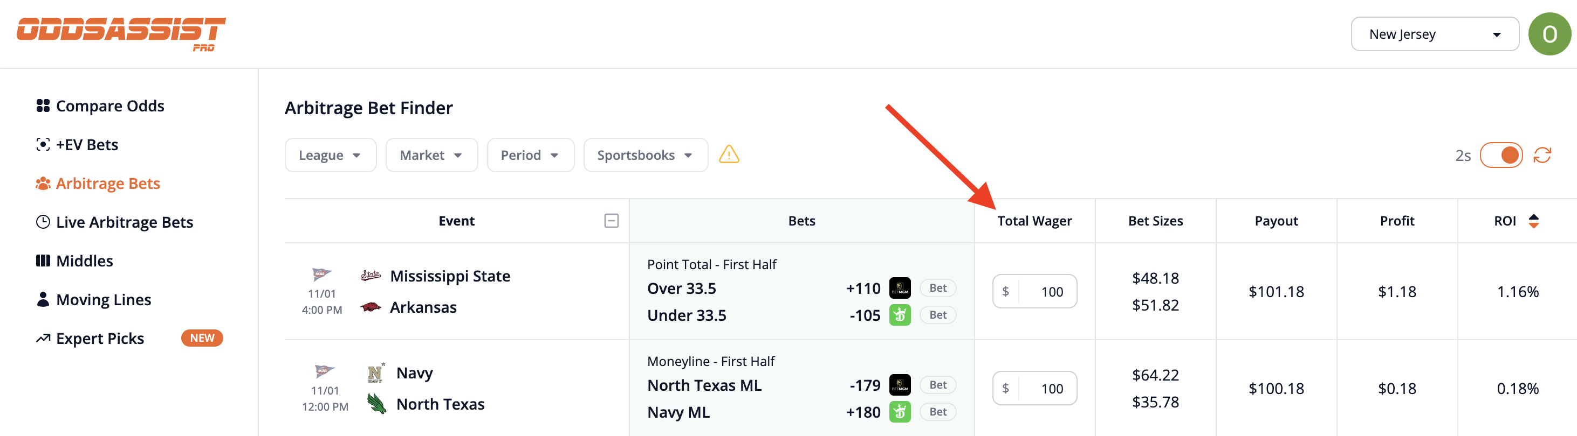Click the Moving Lines person icon
This screenshot has width=1577, height=436.
click(43, 299)
